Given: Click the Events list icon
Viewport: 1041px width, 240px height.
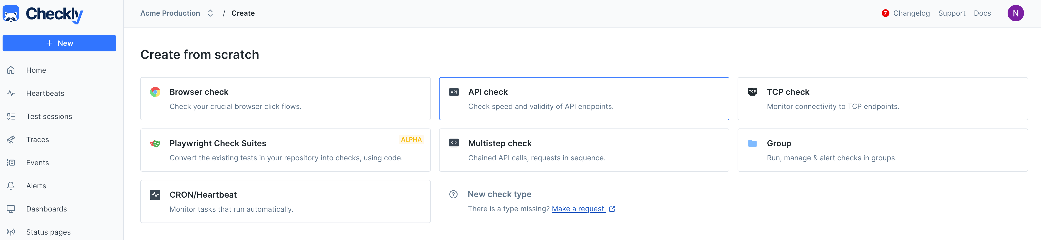Looking at the screenshot, I should pos(11,163).
